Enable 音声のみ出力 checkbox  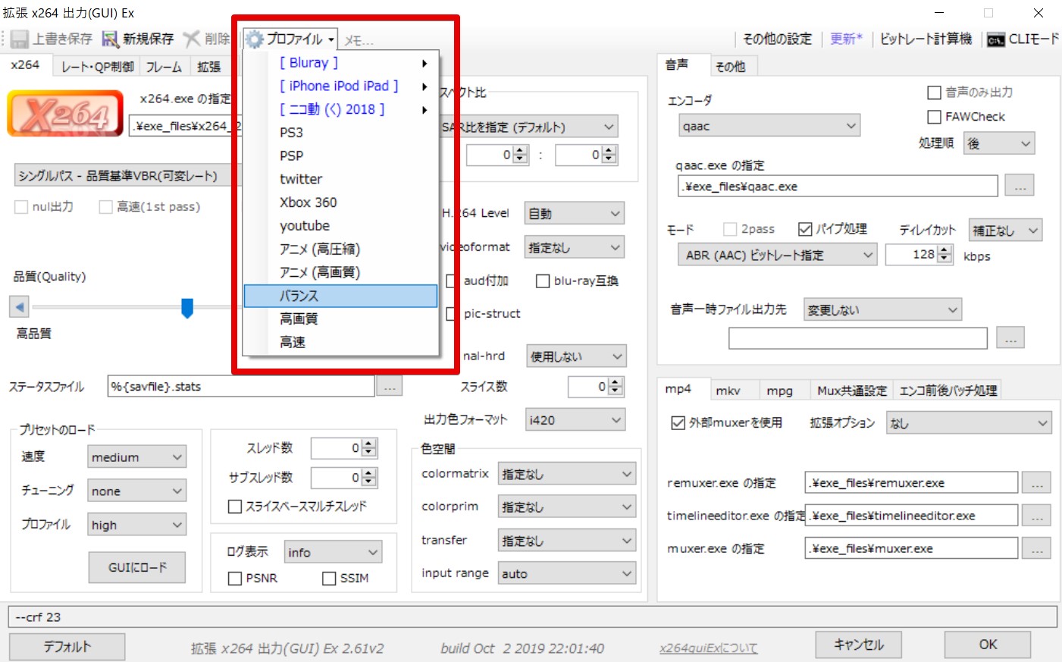coord(935,93)
